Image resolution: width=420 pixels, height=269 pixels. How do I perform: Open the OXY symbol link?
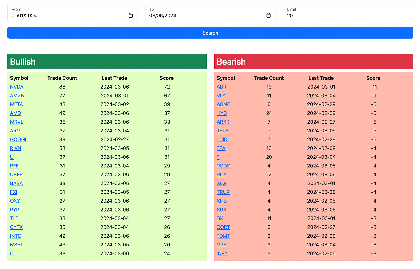(x=15, y=201)
